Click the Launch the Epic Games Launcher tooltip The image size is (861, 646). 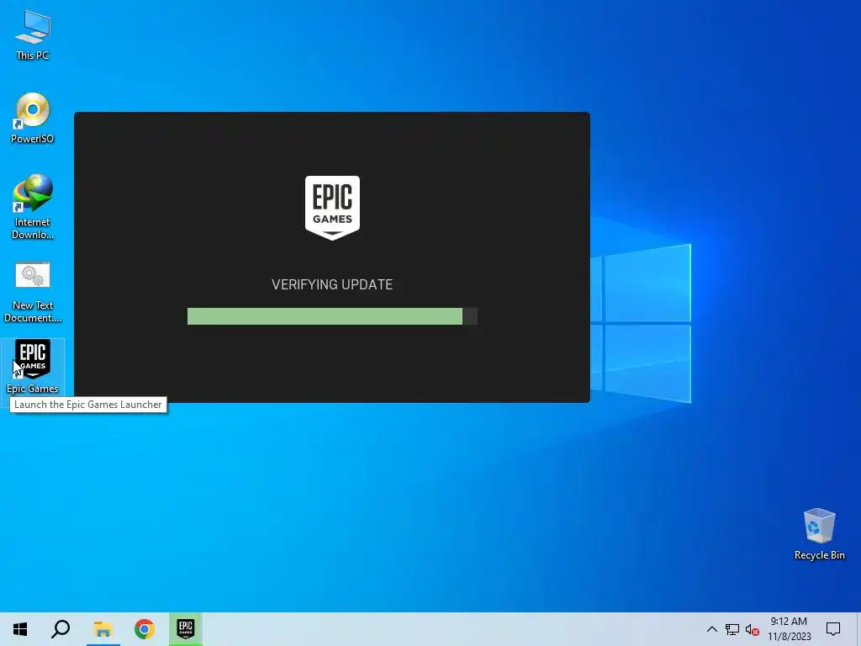pos(87,405)
